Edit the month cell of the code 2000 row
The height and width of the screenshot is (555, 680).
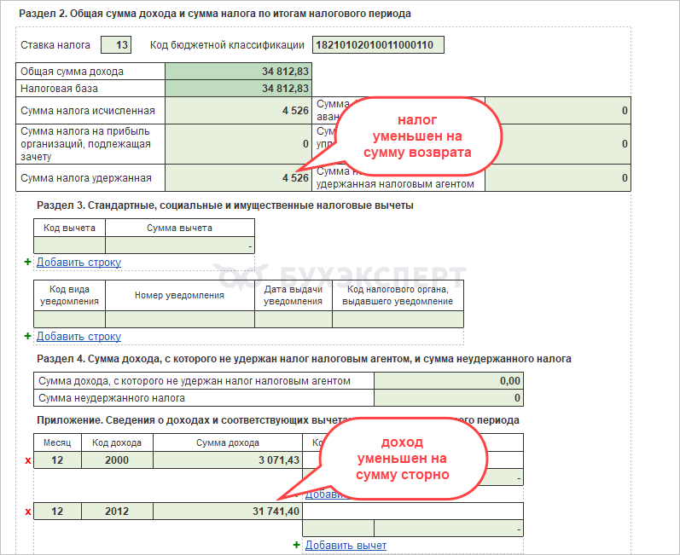pyautogui.click(x=57, y=460)
